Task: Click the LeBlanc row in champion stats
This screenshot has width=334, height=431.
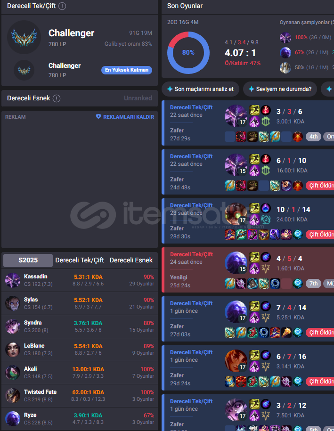Action: pyautogui.click(x=80, y=350)
